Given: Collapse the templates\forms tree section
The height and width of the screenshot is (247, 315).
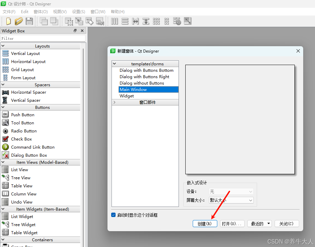Looking at the screenshot, I should pos(115,64).
